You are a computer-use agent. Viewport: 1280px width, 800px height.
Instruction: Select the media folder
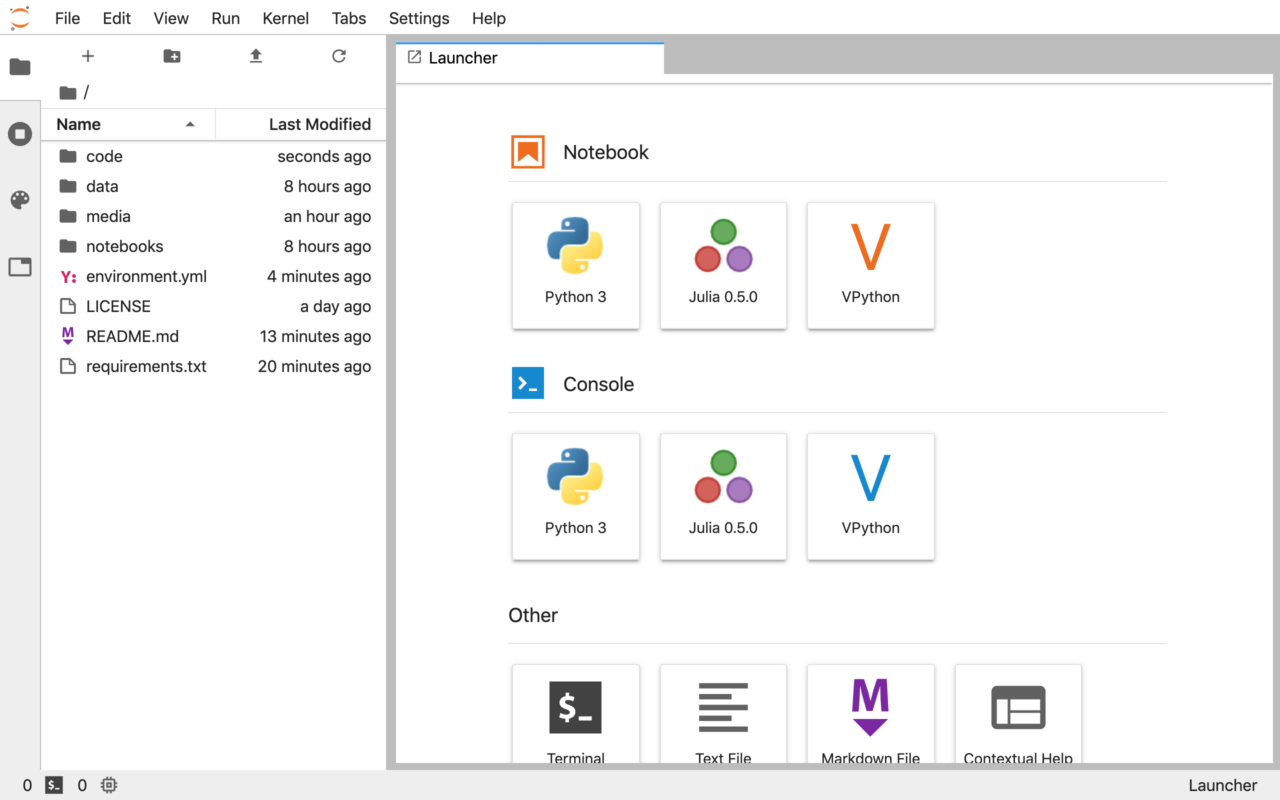click(x=213, y=216)
